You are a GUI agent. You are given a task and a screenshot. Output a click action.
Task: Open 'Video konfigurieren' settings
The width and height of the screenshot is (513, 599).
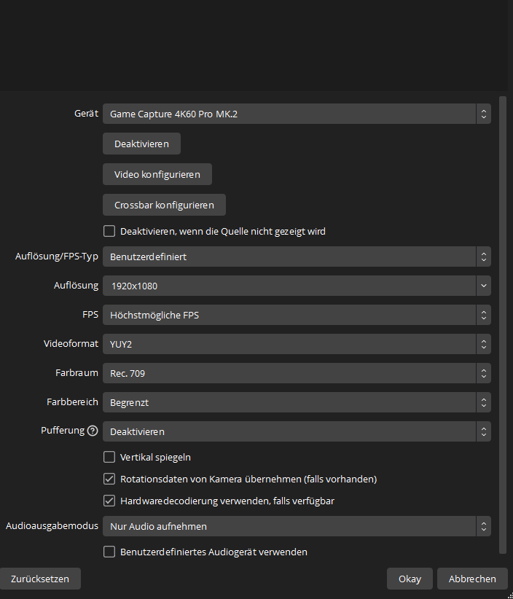pyautogui.click(x=157, y=174)
